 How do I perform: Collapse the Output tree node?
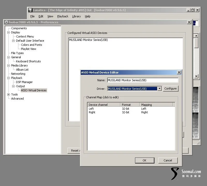tap(13, 86)
